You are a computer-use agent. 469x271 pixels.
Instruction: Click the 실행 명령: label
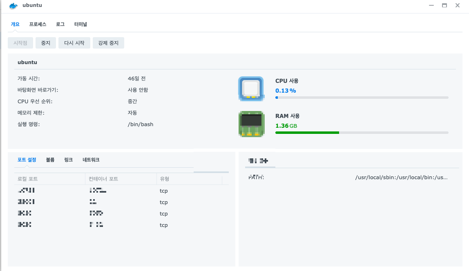[29, 124]
